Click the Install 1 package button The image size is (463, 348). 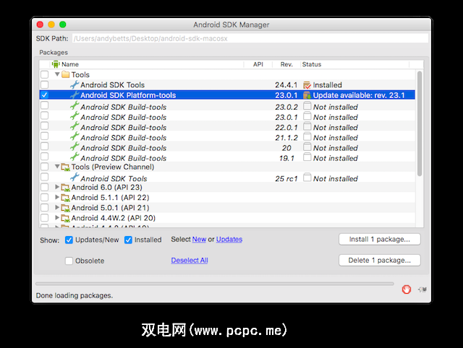[x=379, y=239]
